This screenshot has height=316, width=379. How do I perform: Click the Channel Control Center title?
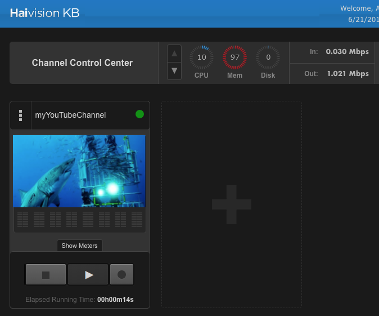click(x=82, y=63)
